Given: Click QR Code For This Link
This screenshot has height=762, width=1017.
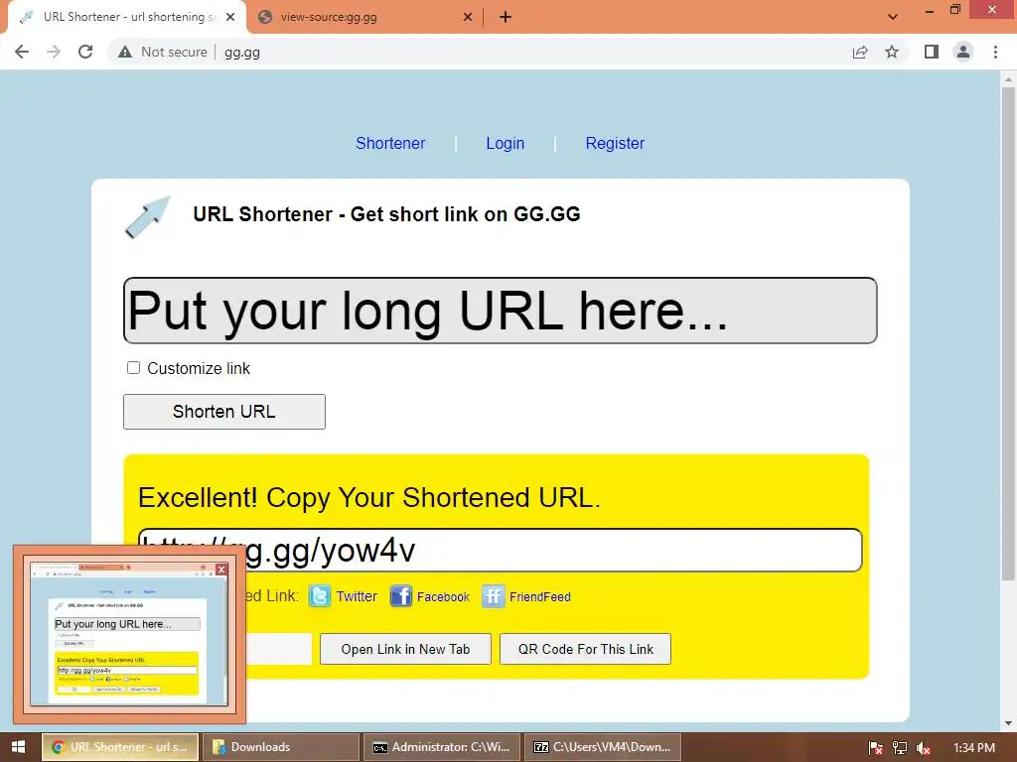Looking at the screenshot, I should (x=585, y=649).
